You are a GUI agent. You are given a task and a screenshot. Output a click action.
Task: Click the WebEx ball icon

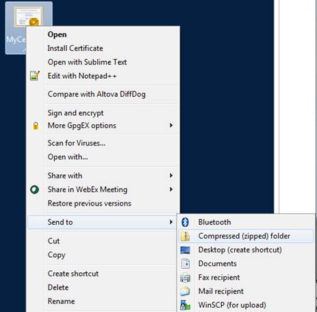[35, 189]
